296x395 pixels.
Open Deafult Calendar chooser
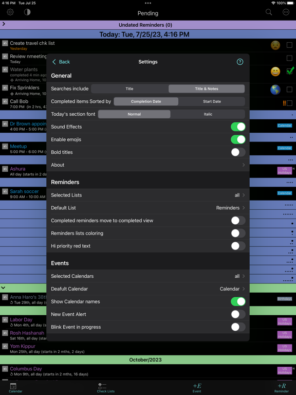pyautogui.click(x=148, y=289)
